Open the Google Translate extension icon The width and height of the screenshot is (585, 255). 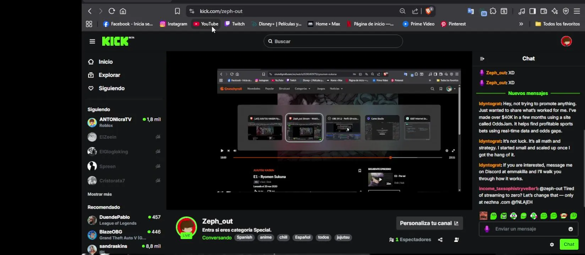click(471, 11)
